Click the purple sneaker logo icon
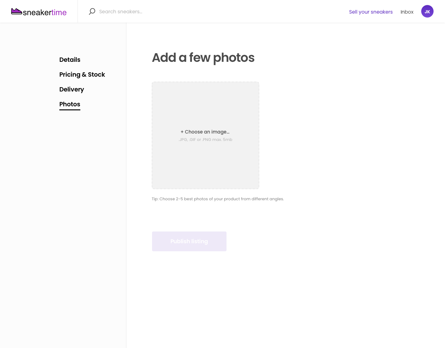 coord(17,11)
